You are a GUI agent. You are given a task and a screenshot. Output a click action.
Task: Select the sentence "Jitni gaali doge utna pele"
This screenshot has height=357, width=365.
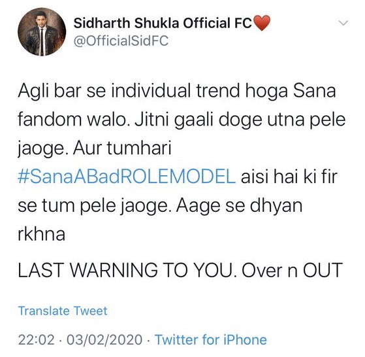click(240, 120)
